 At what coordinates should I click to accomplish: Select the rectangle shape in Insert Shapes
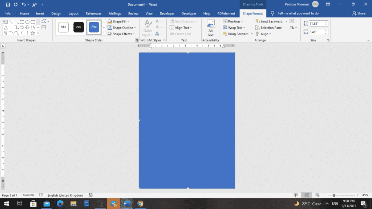point(22,21)
